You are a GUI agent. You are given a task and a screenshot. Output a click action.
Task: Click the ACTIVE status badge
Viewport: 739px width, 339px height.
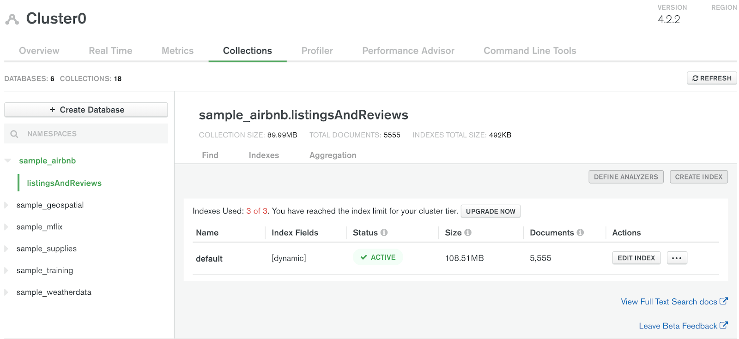click(x=378, y=257)
